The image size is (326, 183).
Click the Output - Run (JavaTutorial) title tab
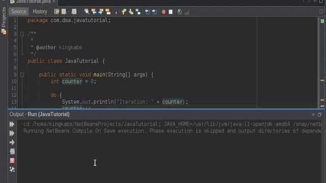click(40, 114)
